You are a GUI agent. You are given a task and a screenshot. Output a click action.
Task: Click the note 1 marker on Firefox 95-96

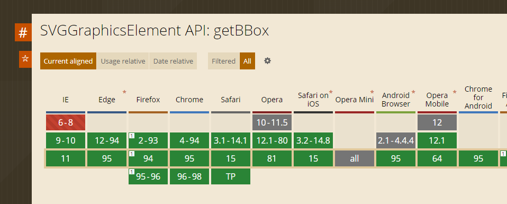pyautogui.click(x=132, y=171)
